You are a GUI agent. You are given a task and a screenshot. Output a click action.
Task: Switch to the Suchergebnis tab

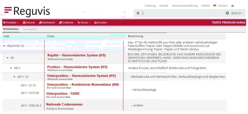(x=30, y=29)
